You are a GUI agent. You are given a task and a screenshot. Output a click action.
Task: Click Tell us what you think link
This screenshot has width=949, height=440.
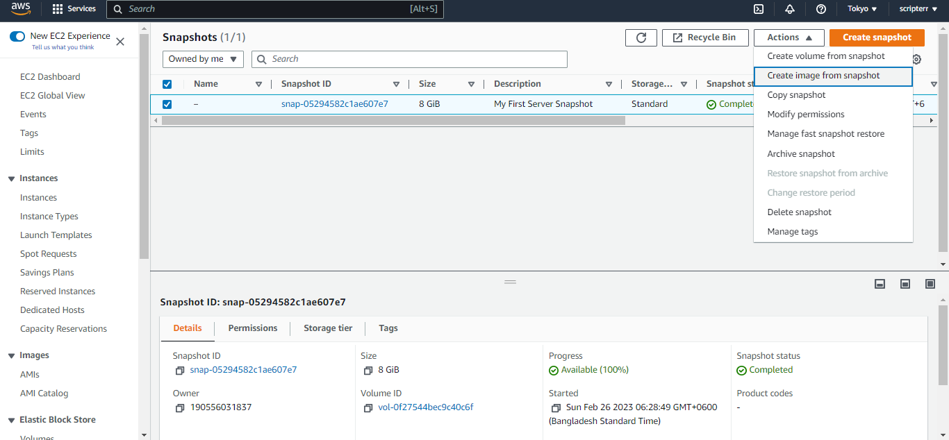coord(63,47)
